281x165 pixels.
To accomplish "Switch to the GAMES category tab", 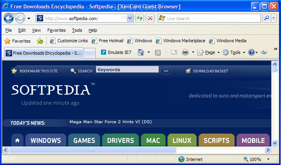I will [x=84, y=140].
